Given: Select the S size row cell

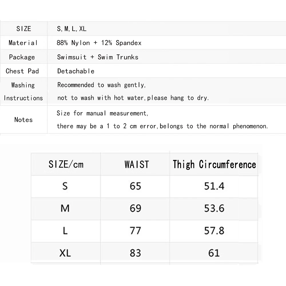Looking at the screenshot, I should (x=65, y=186).
